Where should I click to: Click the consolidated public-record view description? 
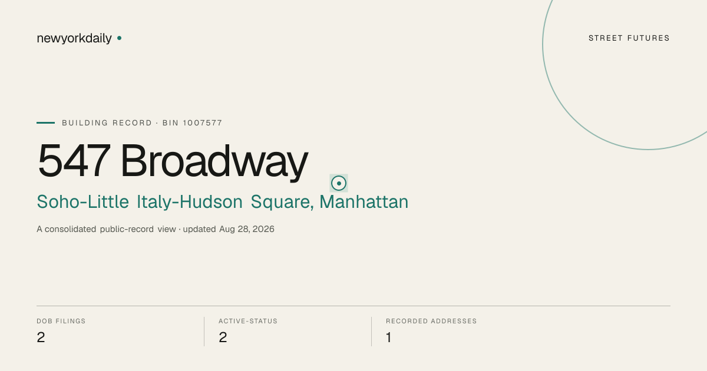pos(106,229)
